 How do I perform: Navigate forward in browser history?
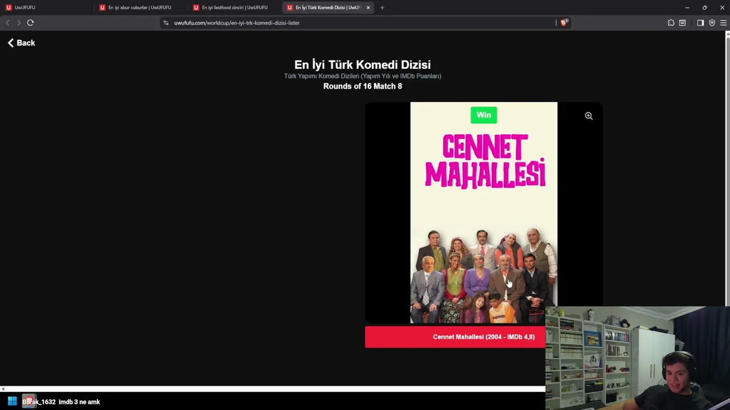pos(19,23)
